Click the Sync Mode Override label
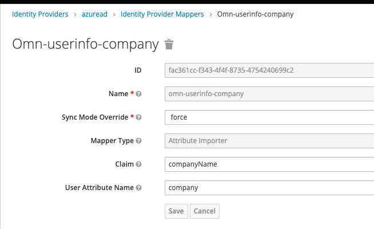The height and width of the screenshot is (229, 374). tap(95, 117)
